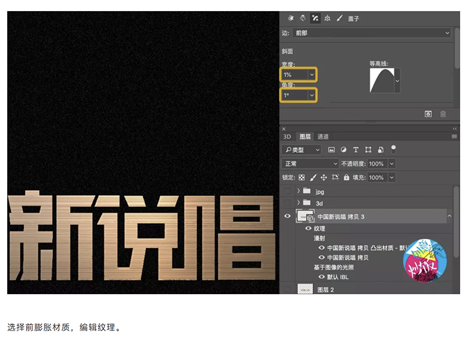469x348 pixels.
Task: Switch to the 3D tab
Action: point(287,137)
